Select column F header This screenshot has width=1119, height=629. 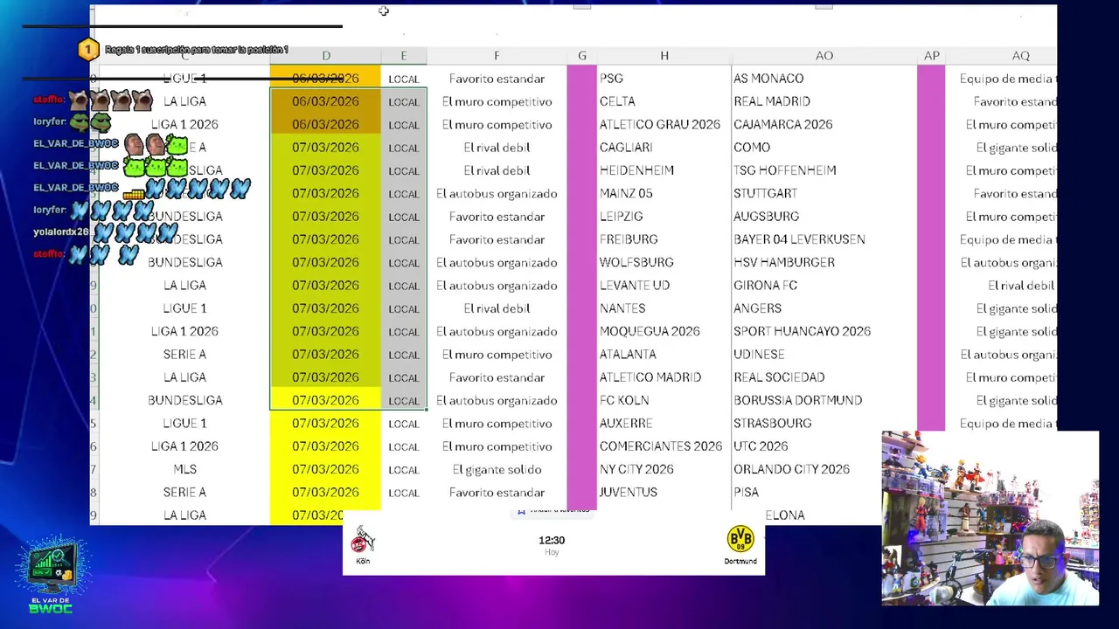497,56
